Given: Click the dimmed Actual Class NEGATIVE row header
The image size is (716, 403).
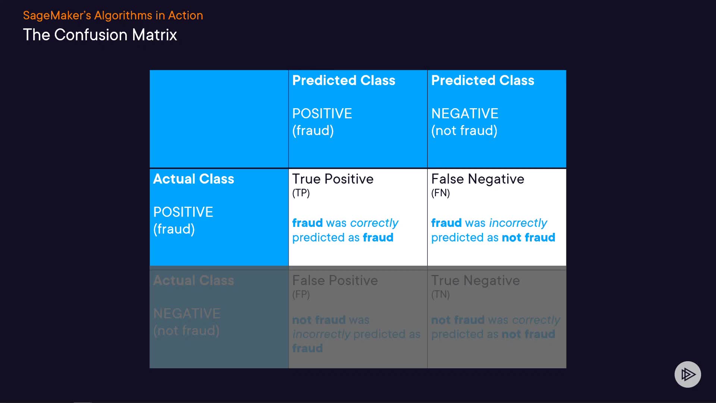Looking at the screenshot, I should point(194,305).
